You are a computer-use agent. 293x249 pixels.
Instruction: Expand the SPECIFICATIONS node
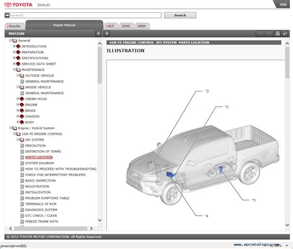[14, 58]
